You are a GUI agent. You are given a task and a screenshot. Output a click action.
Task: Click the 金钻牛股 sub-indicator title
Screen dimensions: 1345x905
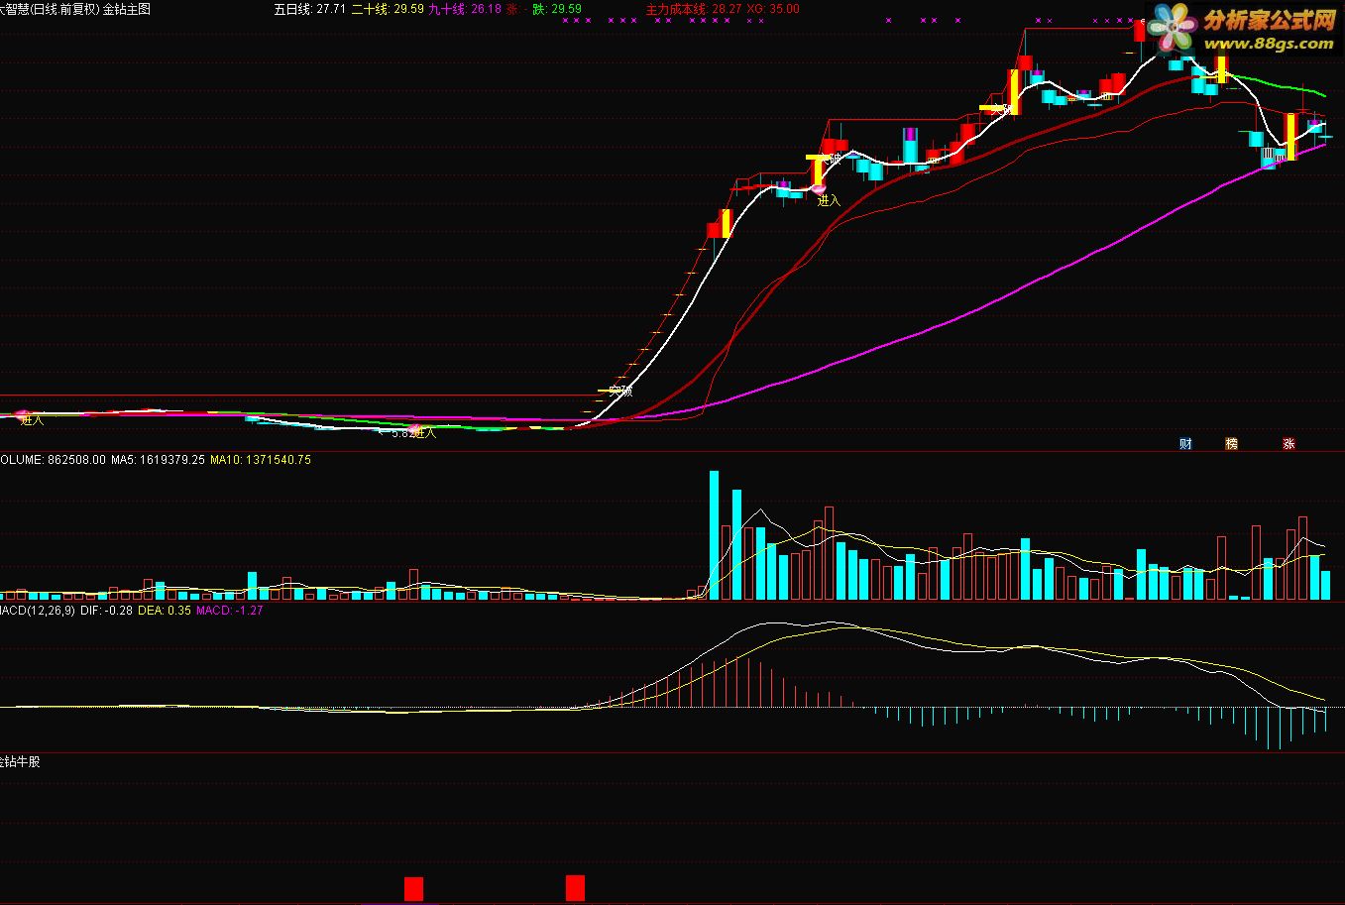tap(20, 762)
